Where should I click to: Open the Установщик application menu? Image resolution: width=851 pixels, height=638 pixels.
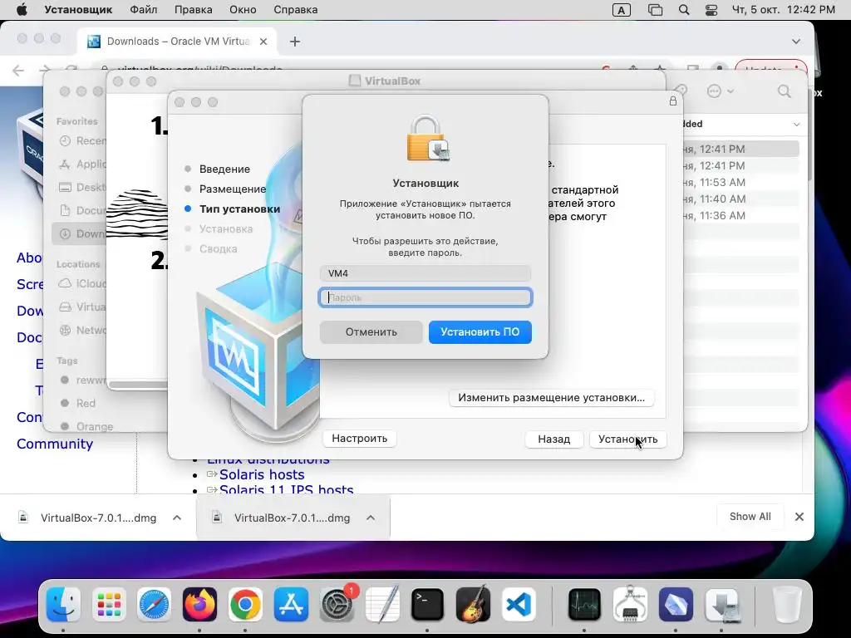[x=78, y=10]
